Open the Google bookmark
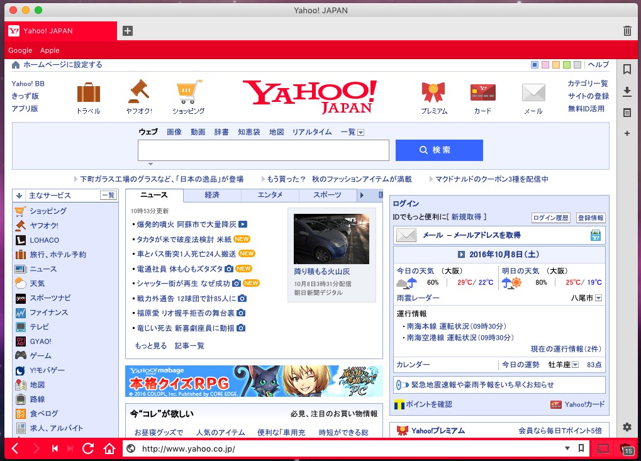This screenshot has height=461, width=641. click(20, 50)
